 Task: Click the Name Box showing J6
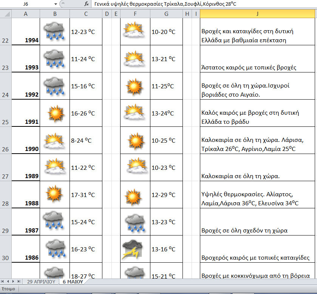pyautogui.click(x=26, y=4)
